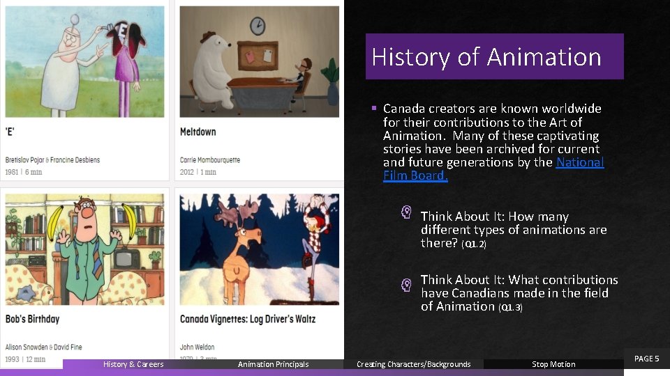The image size is (670, 376).
Task: Click the '1981 | 6 min' film details
Action: [x=24, y=172]
